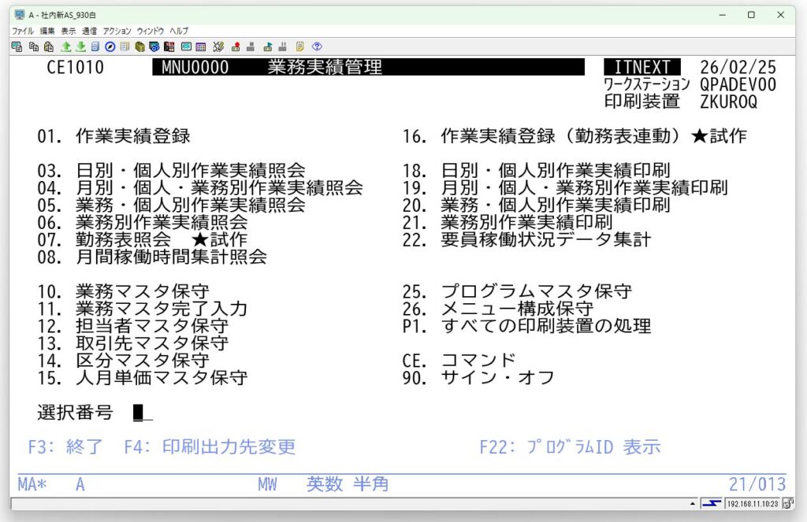This screenshot has height=522, width=807.
Task: Click the padlock security icon in status bar
Action: point(787,503)
